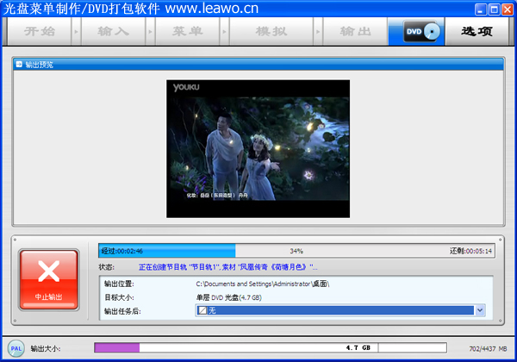The width and height of the screenshot is (517, 362).
Task: Click the PAL standard icon
Action: [16, 348]
